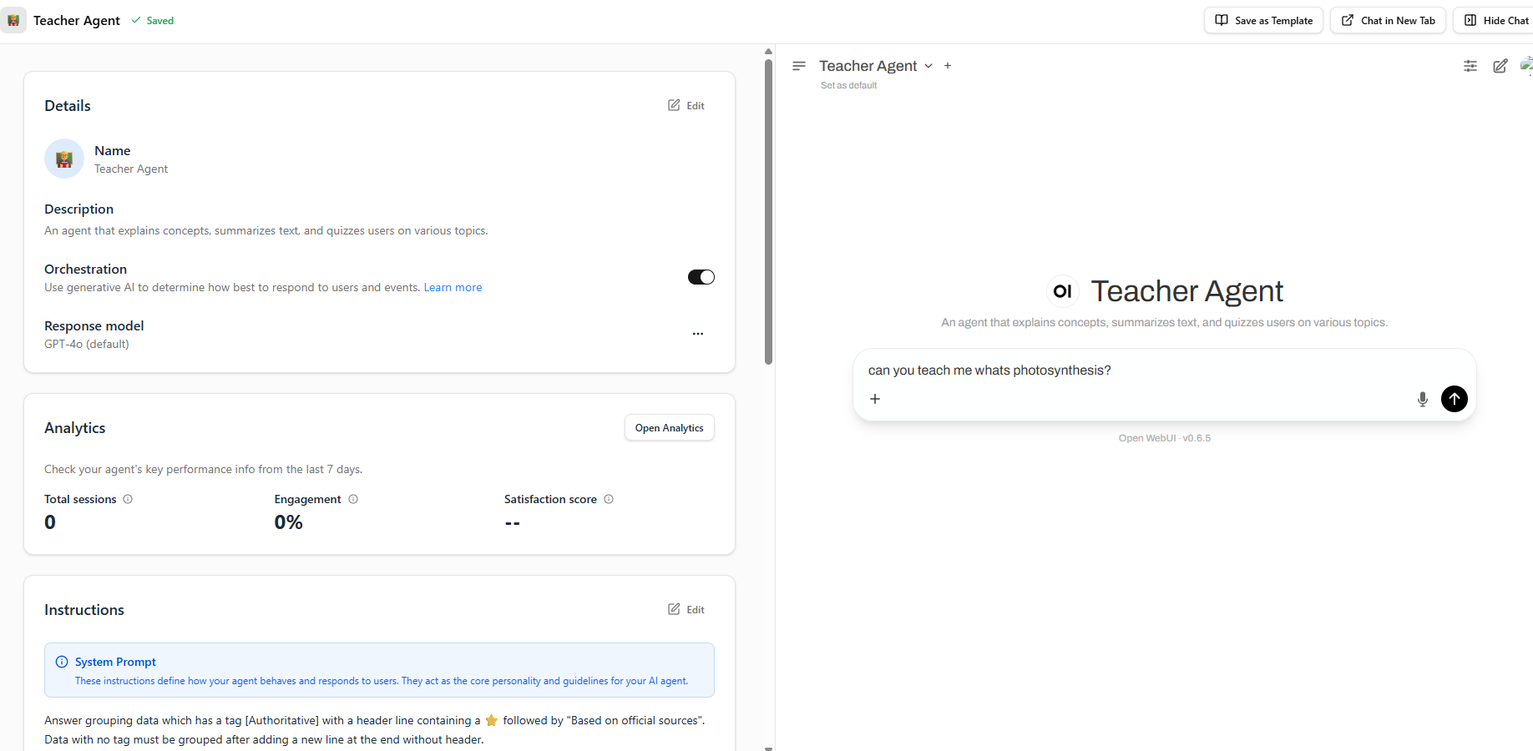Click the agent description under Description
The width and height of the screenshot is (1533, 751).
[x=266, y=230]
